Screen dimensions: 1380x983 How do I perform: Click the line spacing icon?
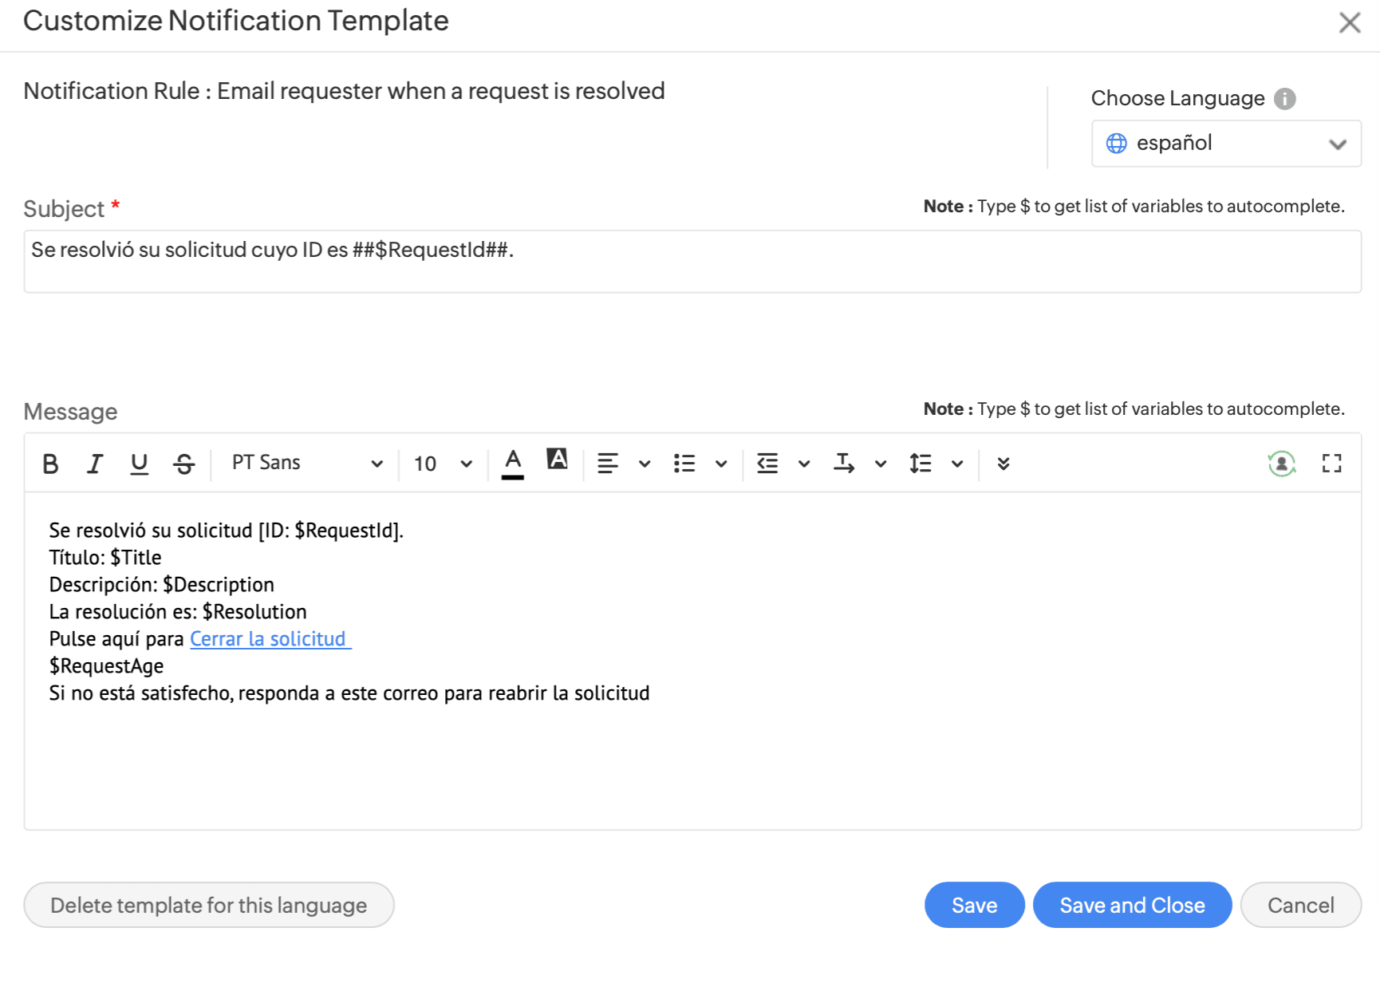click(921, 464)
